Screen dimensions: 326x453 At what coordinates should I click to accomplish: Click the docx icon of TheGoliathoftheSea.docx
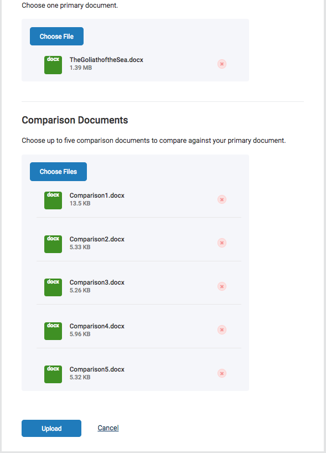tap(53, 65)
